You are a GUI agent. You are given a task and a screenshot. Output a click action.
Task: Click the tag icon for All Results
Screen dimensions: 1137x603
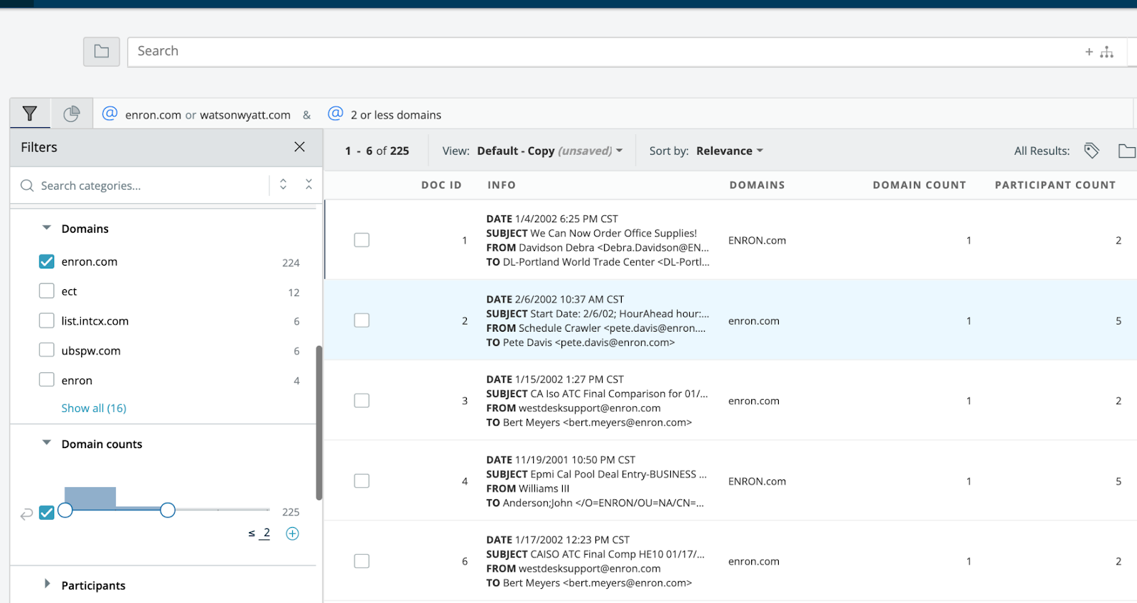coord(1092,151)
